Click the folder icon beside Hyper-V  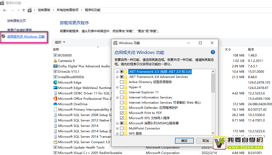126,87
